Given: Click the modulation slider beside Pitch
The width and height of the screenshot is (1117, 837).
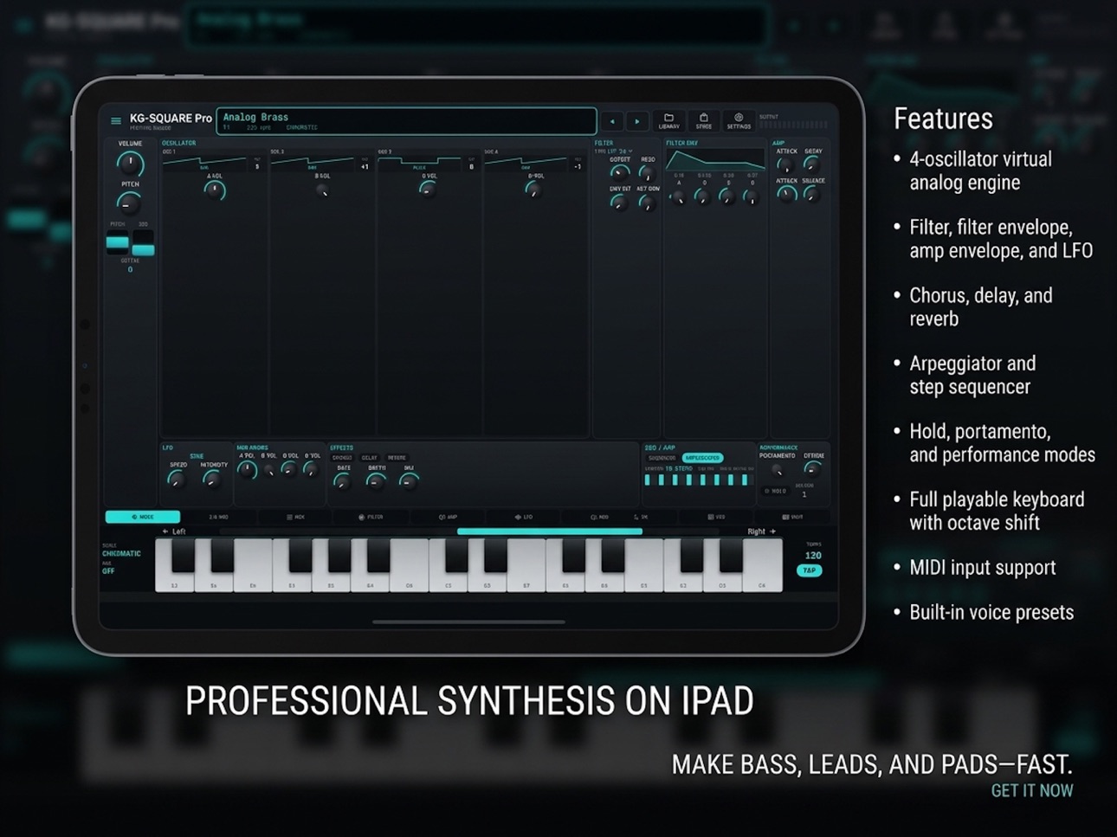Looking at the screenshot, I should point(144,243).
